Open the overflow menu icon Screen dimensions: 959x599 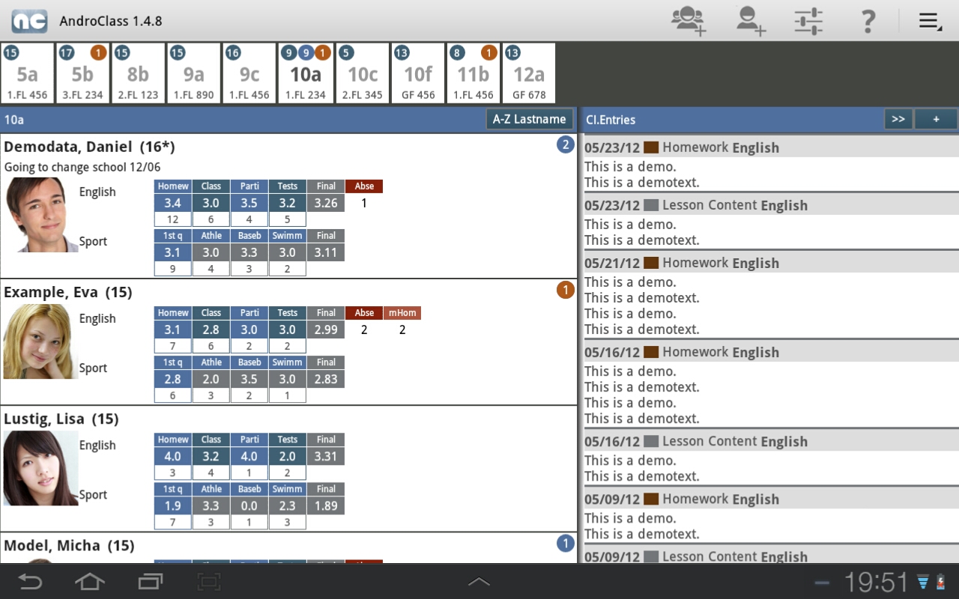[930, 21]
